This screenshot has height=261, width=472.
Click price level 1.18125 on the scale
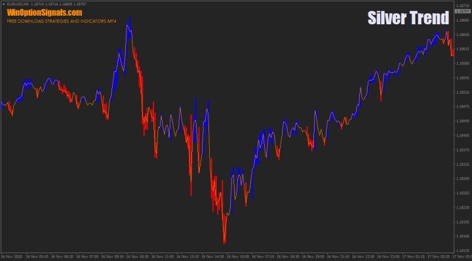463,251
